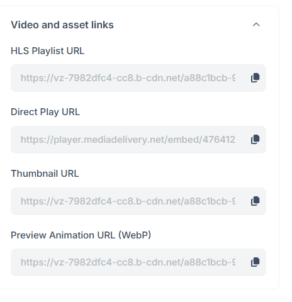Image resolution: width=292 pixels, height=302 pixels.
Task: Click the upward chevron beside the section title
Action: pos(256,25)
